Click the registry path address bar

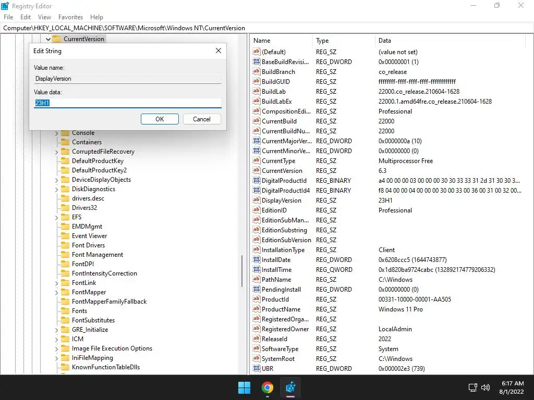coord(266,28)
